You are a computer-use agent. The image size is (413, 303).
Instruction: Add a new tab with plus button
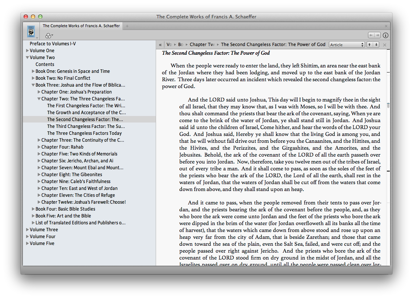127,26
